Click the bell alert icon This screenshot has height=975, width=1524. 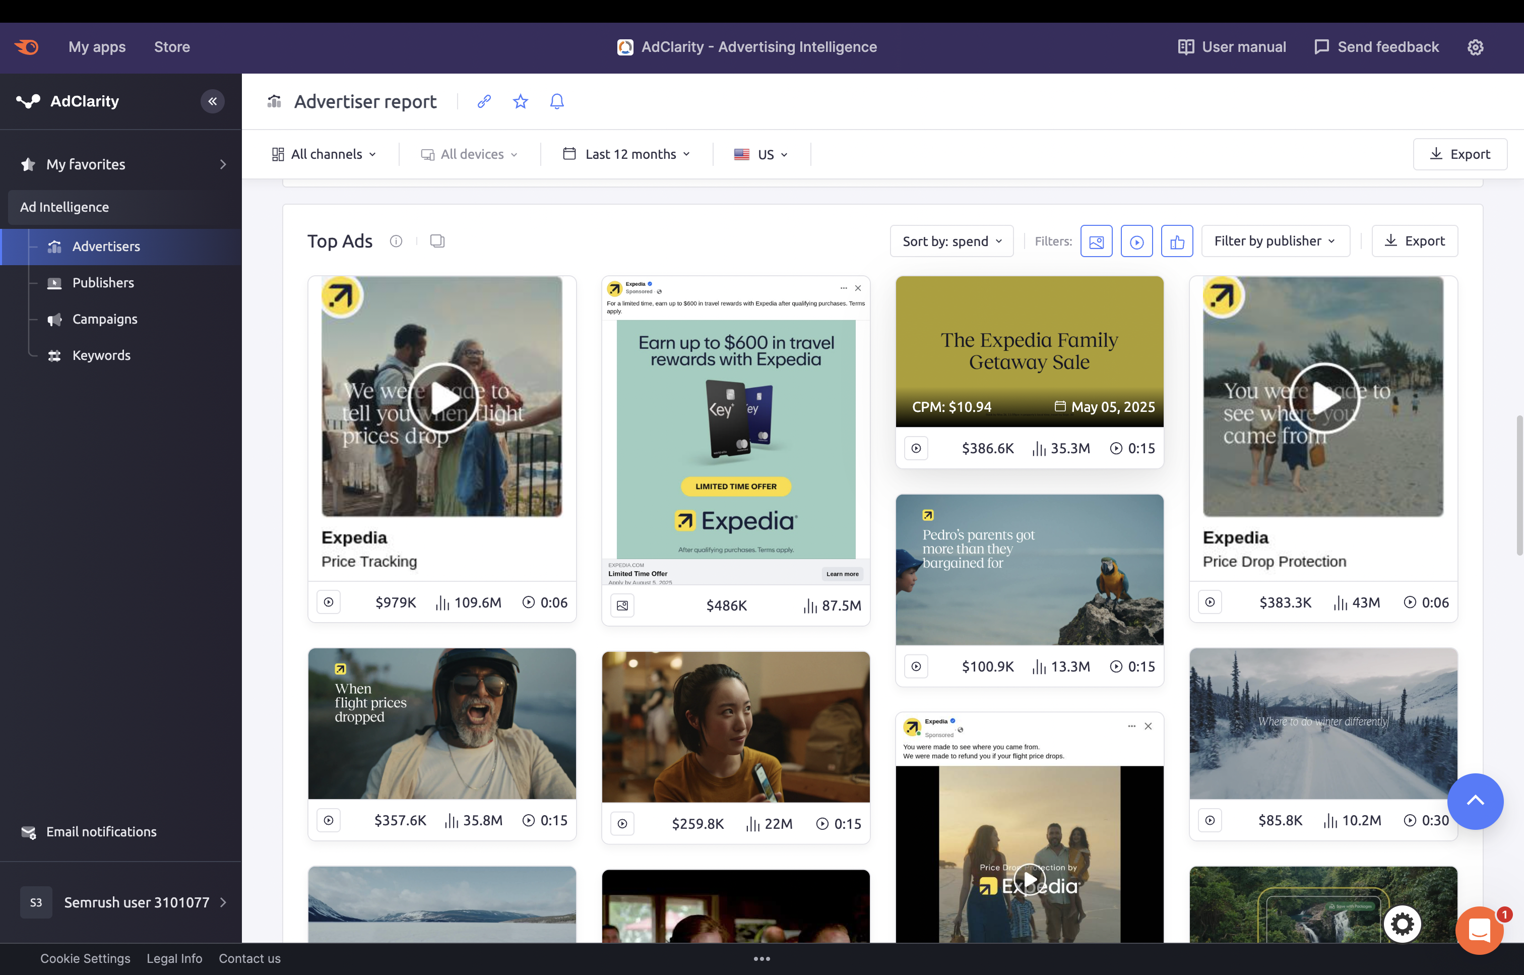pyautogui.click(x=556, y=101)
